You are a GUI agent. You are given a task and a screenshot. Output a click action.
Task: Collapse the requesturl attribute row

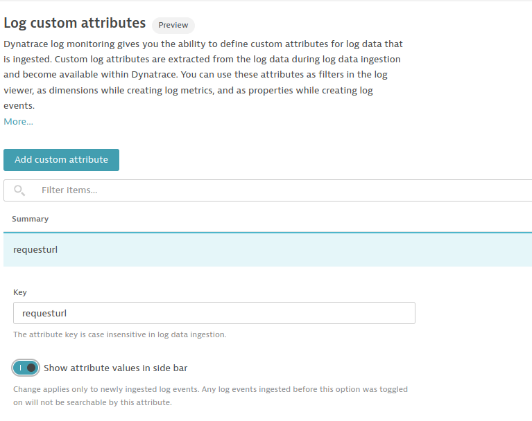click(x=267, y=249)
